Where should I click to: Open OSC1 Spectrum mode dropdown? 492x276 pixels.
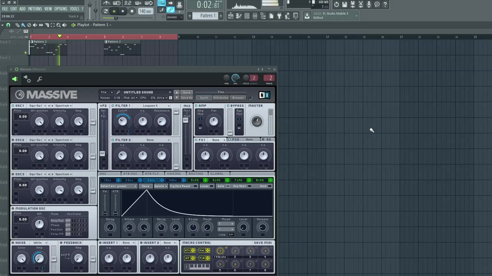[x=63, y=106]
